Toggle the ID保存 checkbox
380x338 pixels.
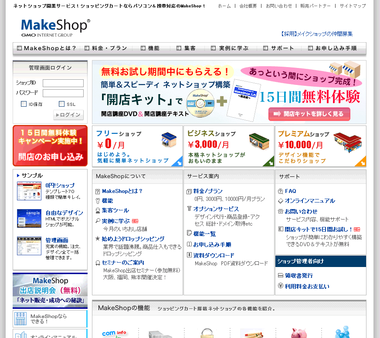(x=24, y=104)
